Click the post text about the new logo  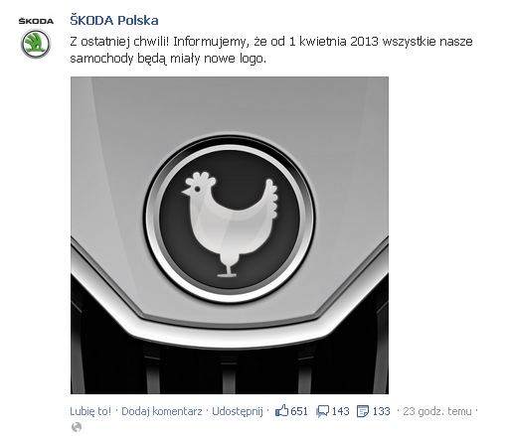pos(271,50)
